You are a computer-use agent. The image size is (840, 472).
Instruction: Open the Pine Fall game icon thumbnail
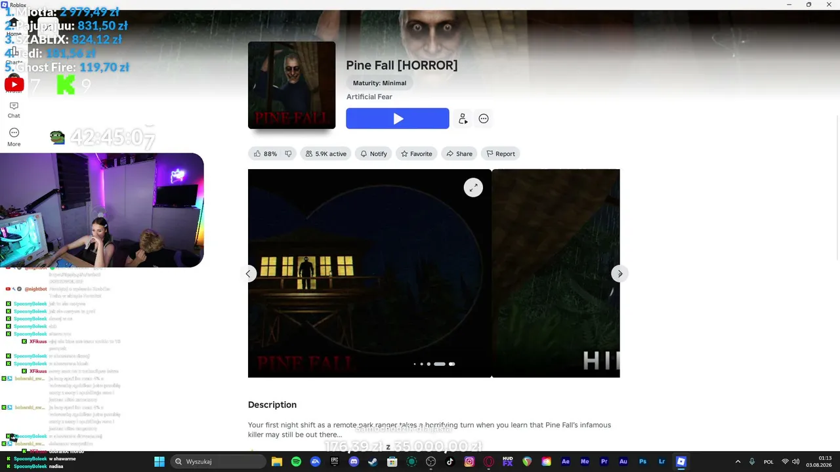pyautogui.click(x=291, y=85)
